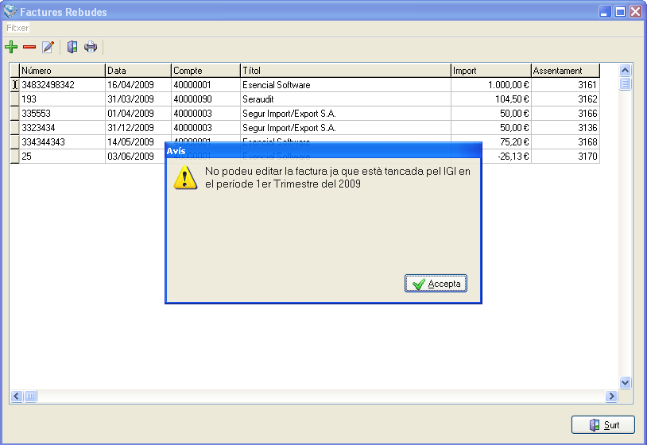Click the row selector for invoice 193
The image size is (647, 445).
tap(14, 99)
